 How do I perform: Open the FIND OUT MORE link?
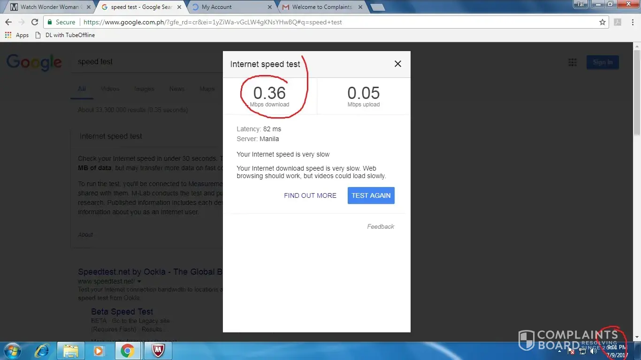click(x=310, y=195)
